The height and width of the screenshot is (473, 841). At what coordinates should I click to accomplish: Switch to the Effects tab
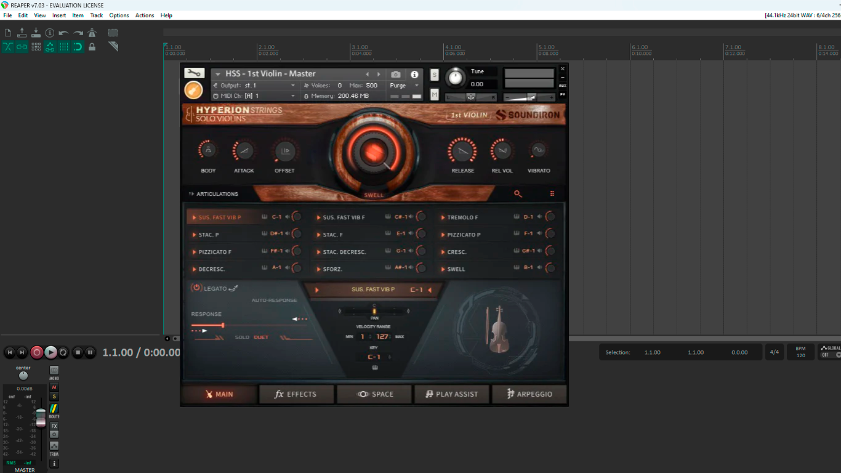coord(297,394)
